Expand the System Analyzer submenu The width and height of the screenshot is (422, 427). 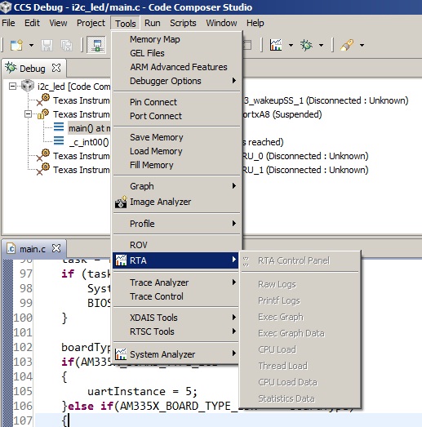pos(176,354)
